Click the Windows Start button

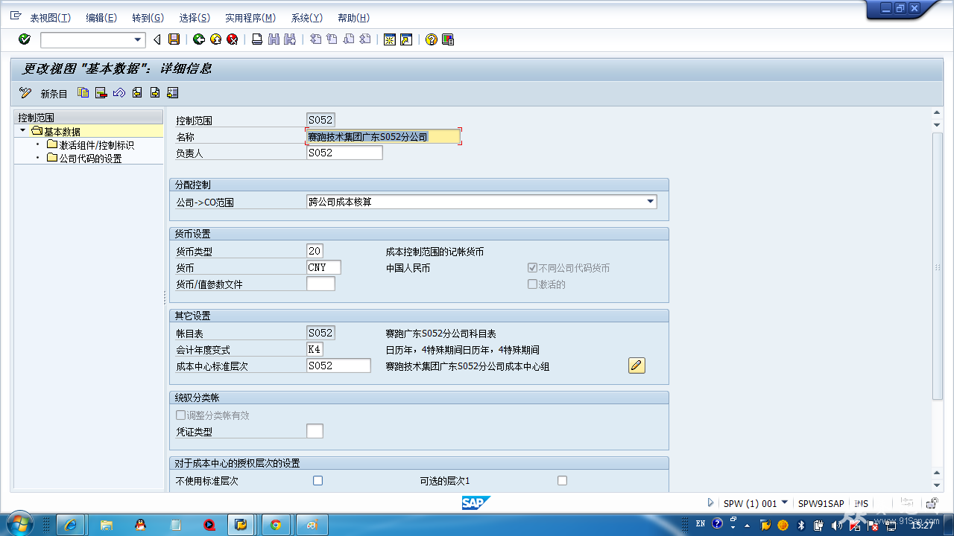[x=19, y=524]
